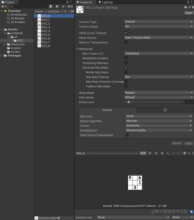
Task: Switch to the Lighting tab
Action: point(106,2)
